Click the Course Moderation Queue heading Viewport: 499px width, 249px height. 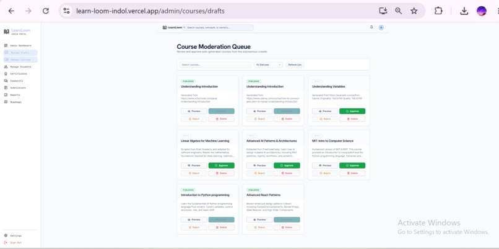214,47
